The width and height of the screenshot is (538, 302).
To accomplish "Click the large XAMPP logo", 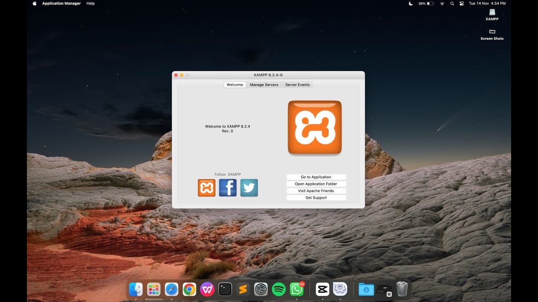I will (x=315, y=128).
